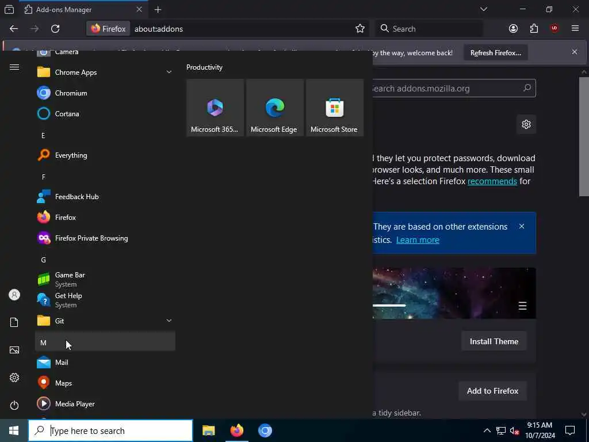
Task: Click the Firefox page vertical scrollbar thumb
Action: point(583,136)
